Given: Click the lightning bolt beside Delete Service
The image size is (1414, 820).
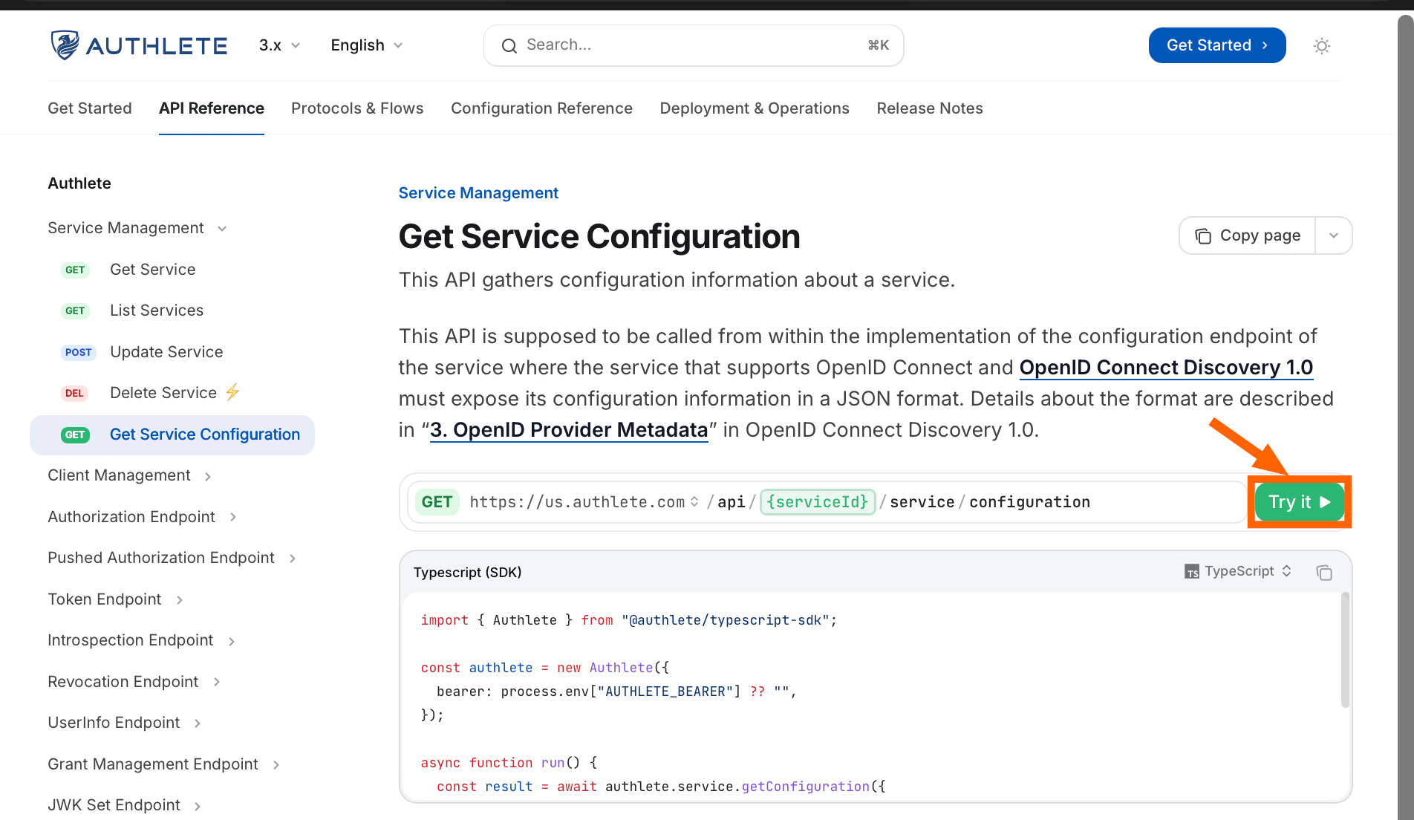Looking at the screenshot, I should 232,392.
